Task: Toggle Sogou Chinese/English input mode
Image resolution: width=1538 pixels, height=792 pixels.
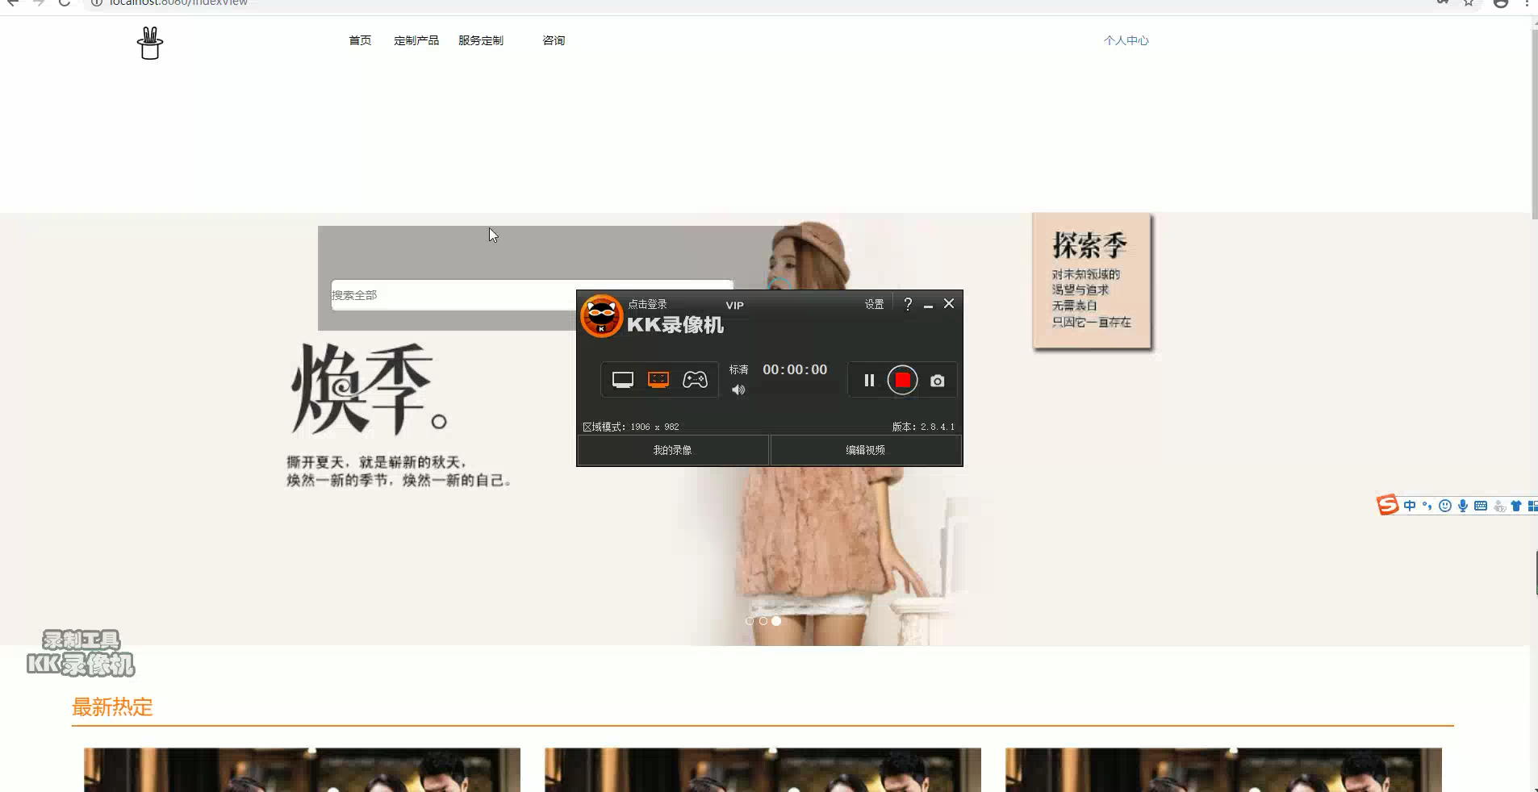Action: coord(1410,506)
